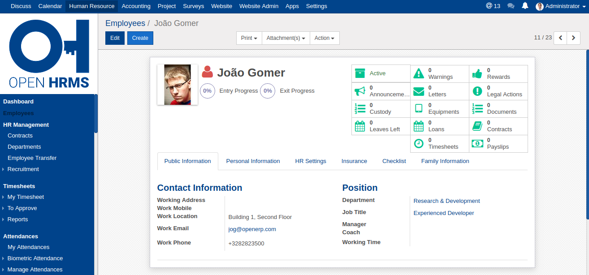Click the Letters envelope icon

pos(418,91)
